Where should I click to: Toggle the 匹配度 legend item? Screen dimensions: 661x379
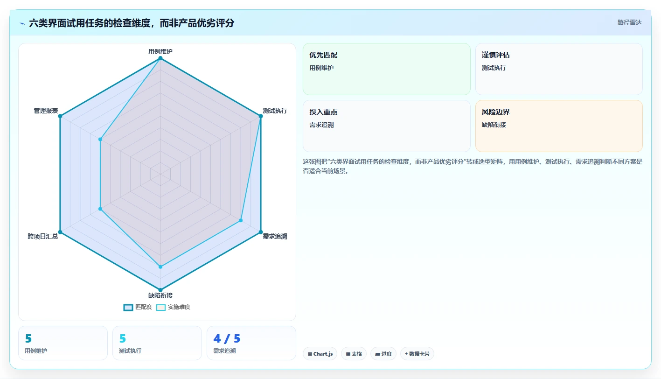click(138, 307)
